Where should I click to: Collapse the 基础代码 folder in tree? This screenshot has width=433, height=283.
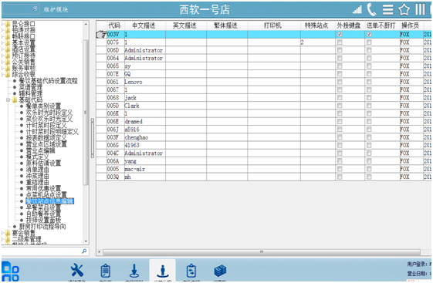click(8, 99)
